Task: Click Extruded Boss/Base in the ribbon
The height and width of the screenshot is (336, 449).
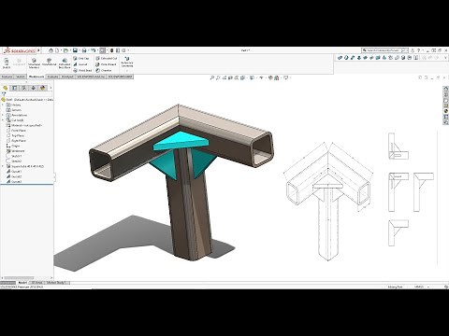Action: 65,63
